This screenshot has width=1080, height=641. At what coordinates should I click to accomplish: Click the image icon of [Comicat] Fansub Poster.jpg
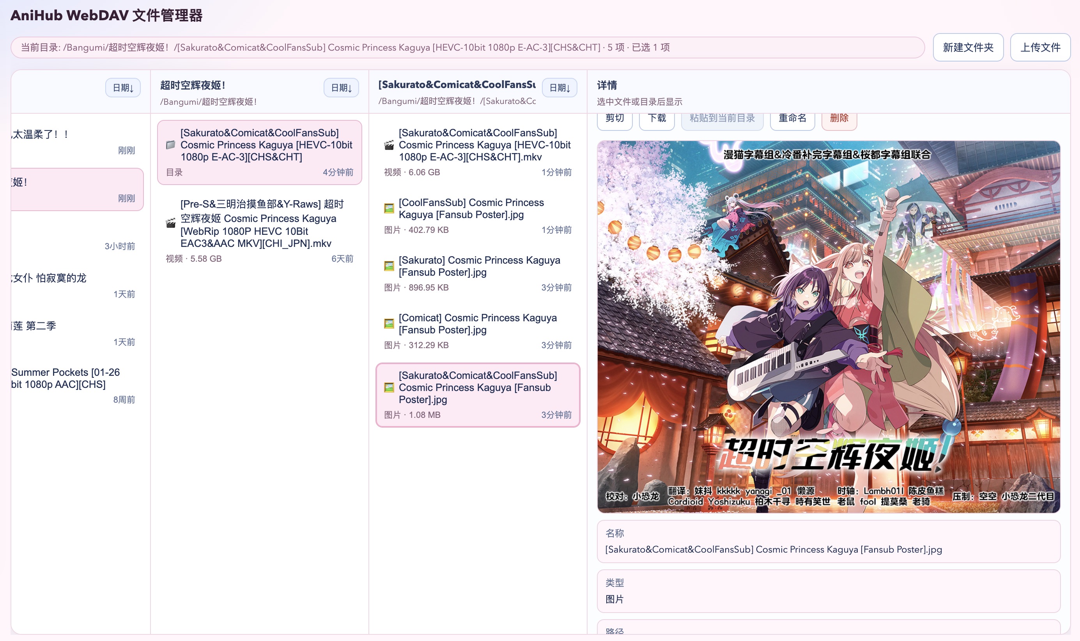(x=390, y=324)
